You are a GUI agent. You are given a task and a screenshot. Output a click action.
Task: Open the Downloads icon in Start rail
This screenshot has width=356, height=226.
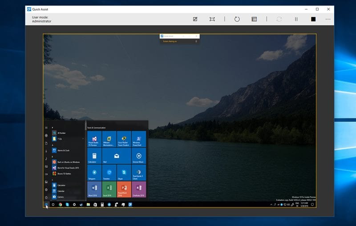click(x=46, y=151)
